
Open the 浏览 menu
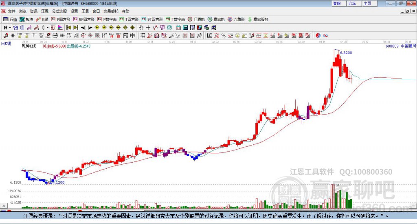tap(23, 11)
